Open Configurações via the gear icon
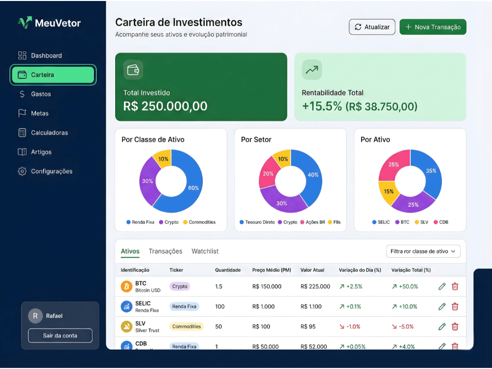The width and height of the screenshot is (492, 369). point(21,171)
